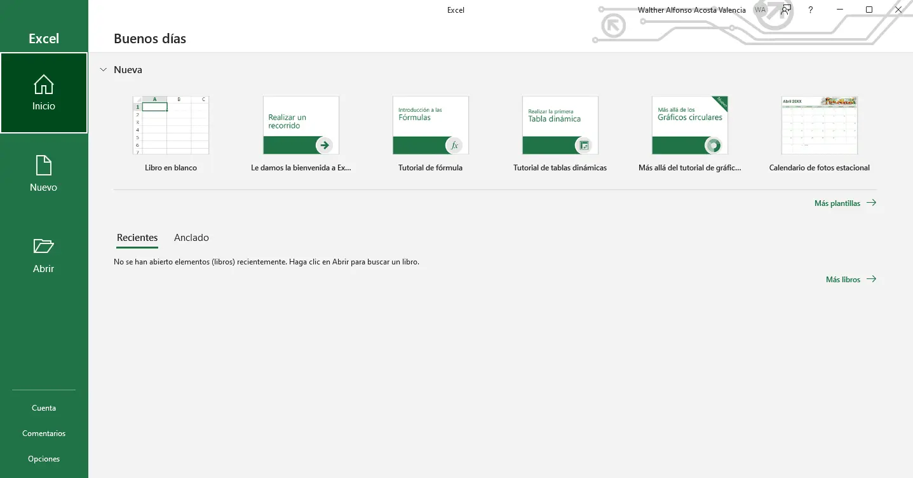Viewport: 913px width, 478px height.
Task: Click the feedback person icon in title bar
Action: coord(786,10)
